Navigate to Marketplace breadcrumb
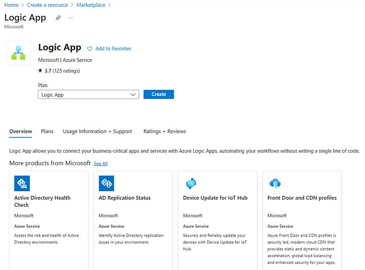This screenshot has height=270, width=365. pos(92,5)
